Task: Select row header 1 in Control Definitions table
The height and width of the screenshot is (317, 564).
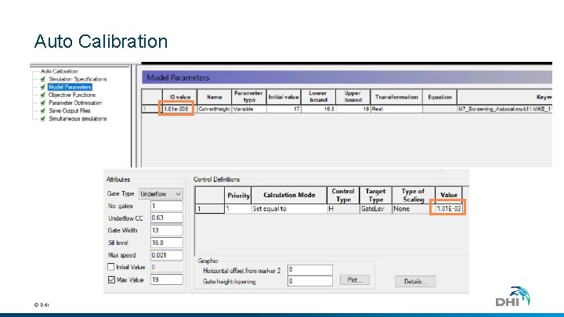Action: pos(210,209)
